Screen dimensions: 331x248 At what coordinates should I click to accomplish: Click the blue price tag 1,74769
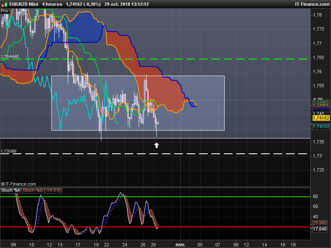coord(321,109)
